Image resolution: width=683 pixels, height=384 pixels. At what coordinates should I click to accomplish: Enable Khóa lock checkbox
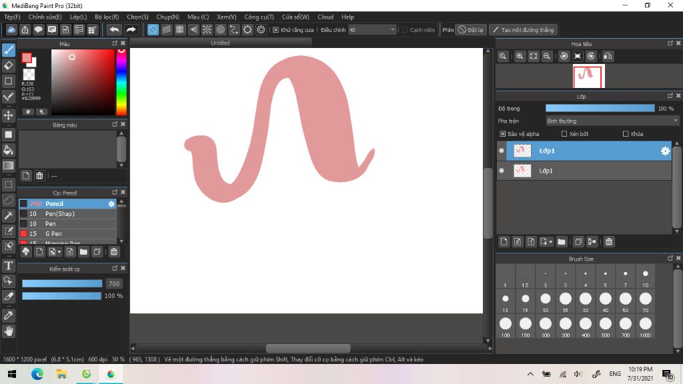coord(626,133)
